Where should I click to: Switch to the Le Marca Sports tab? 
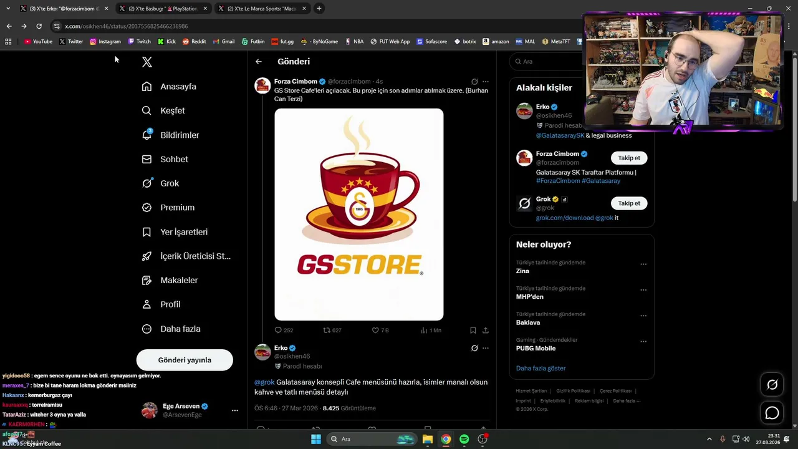pyautogui.click(x=262, y=9)
